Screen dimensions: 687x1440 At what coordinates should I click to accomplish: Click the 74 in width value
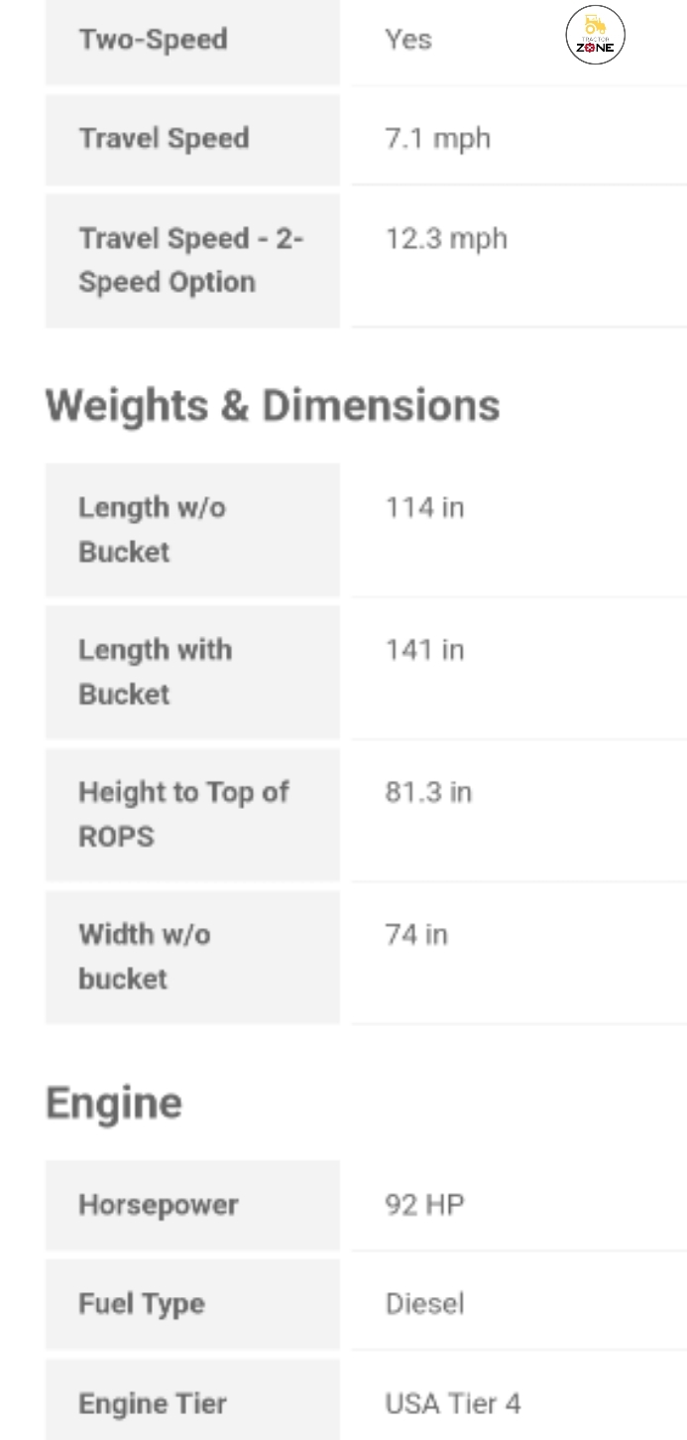(416, 935)
